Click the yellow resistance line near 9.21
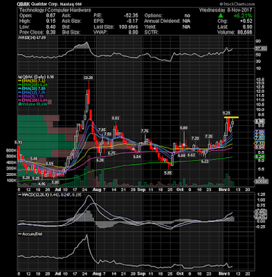Viewport: 272px width, 277px height. 231,118
